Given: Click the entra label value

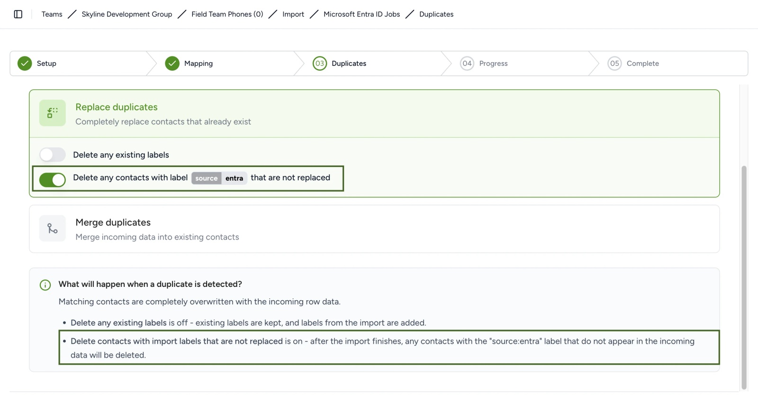Looking at the screenshot, I should [234, 178].
